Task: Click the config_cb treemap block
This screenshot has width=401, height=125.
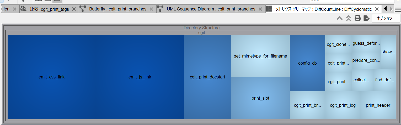Action: pos(307,63)
